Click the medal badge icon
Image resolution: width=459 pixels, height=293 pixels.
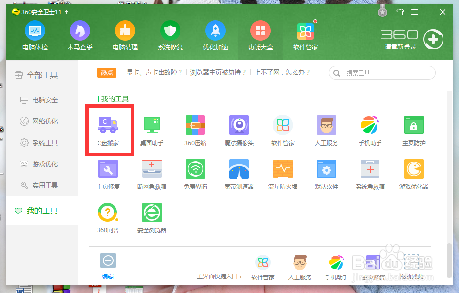click(x=382, y=12)
